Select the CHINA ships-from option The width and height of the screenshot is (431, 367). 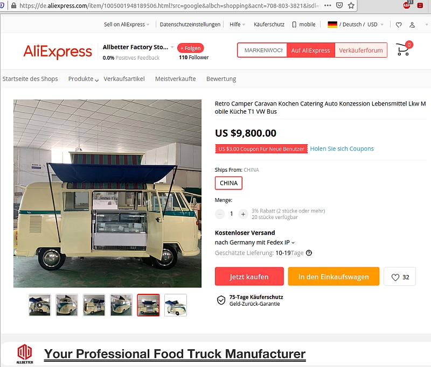(228, 183)
